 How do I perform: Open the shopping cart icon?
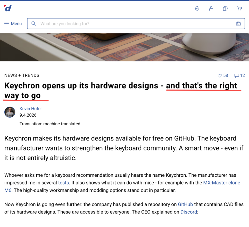pos(239,8)
